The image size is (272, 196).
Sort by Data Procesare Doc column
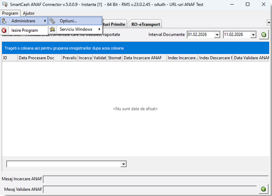click(40, 58)
